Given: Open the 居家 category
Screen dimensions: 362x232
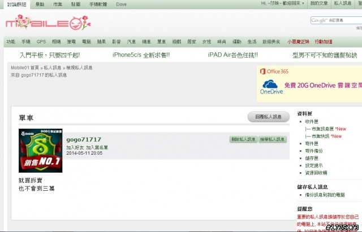Looking at the screenshot, I should pyautogui.click(x=192, y=42).
